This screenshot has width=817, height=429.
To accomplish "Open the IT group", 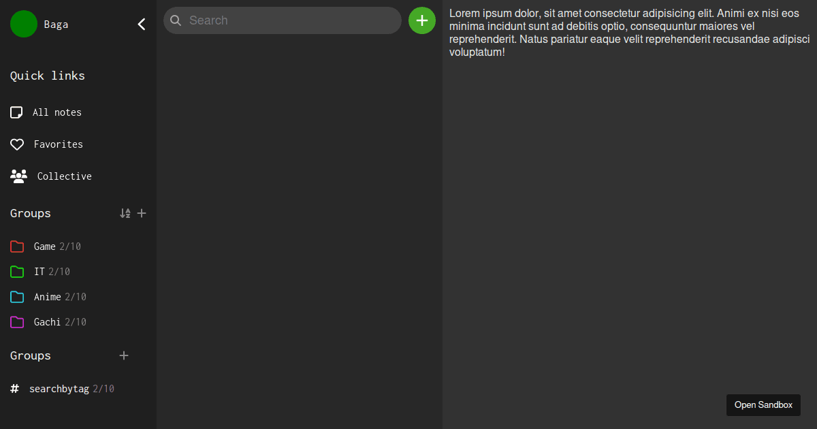I will [x=39, y=272].
